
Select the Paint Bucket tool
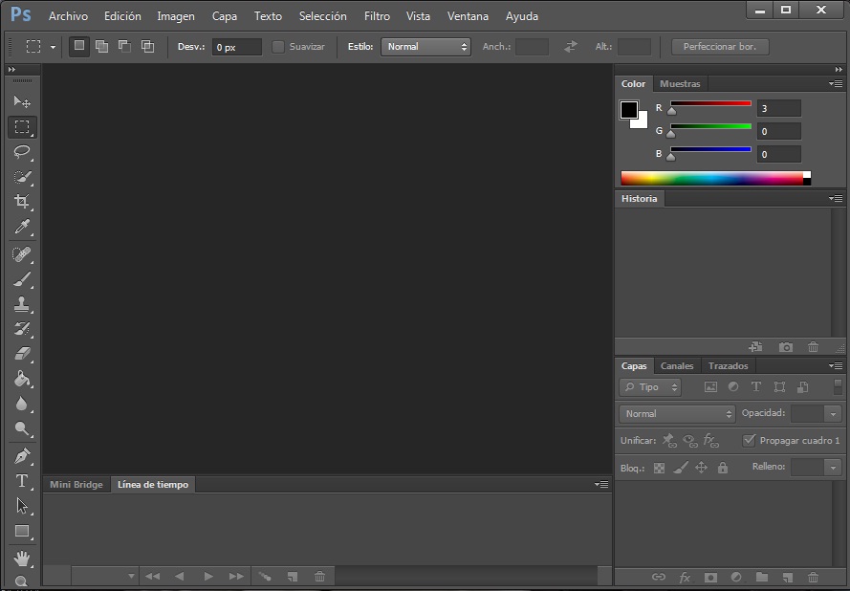22,379
